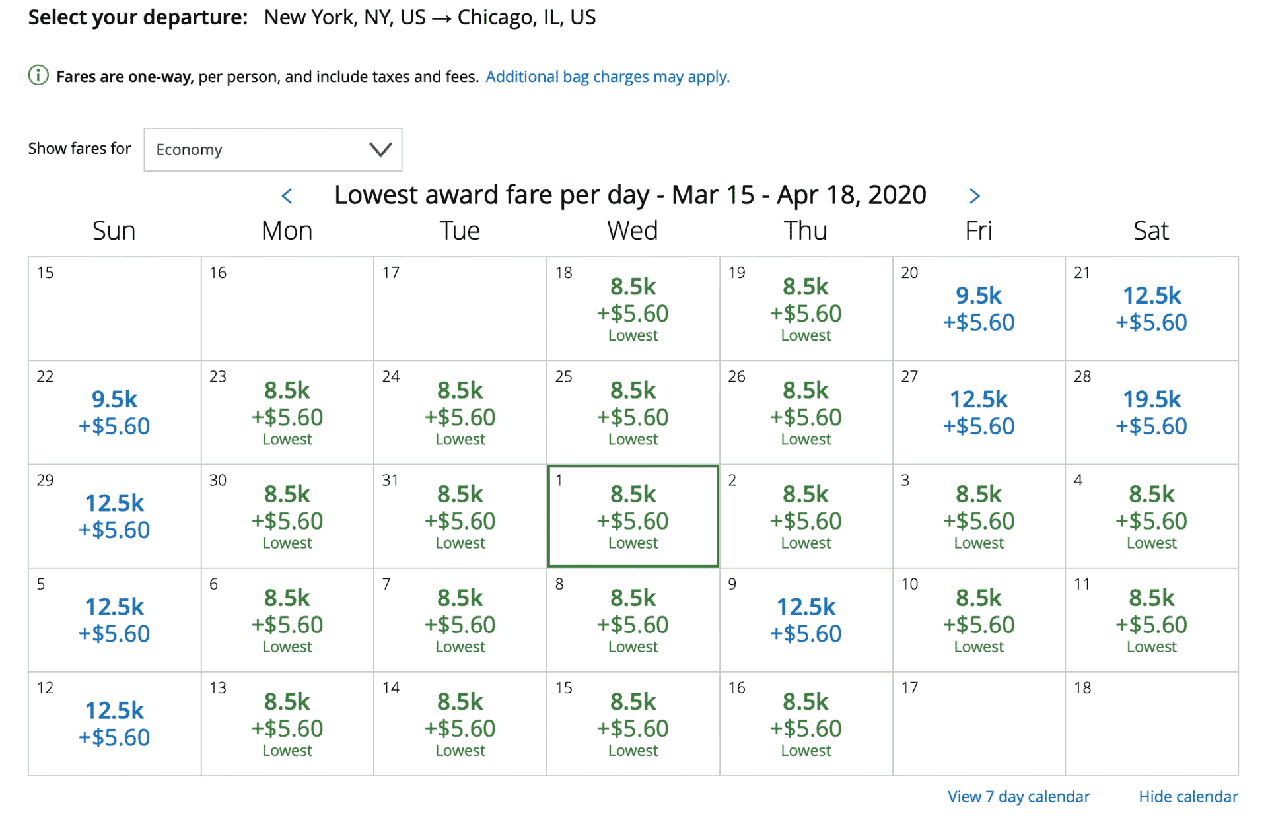Choose April 9 fare of 12.5k miles

click(x=806, y=620)
